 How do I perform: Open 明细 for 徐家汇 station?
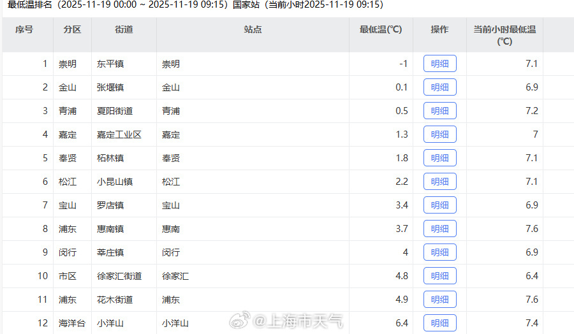439,276
